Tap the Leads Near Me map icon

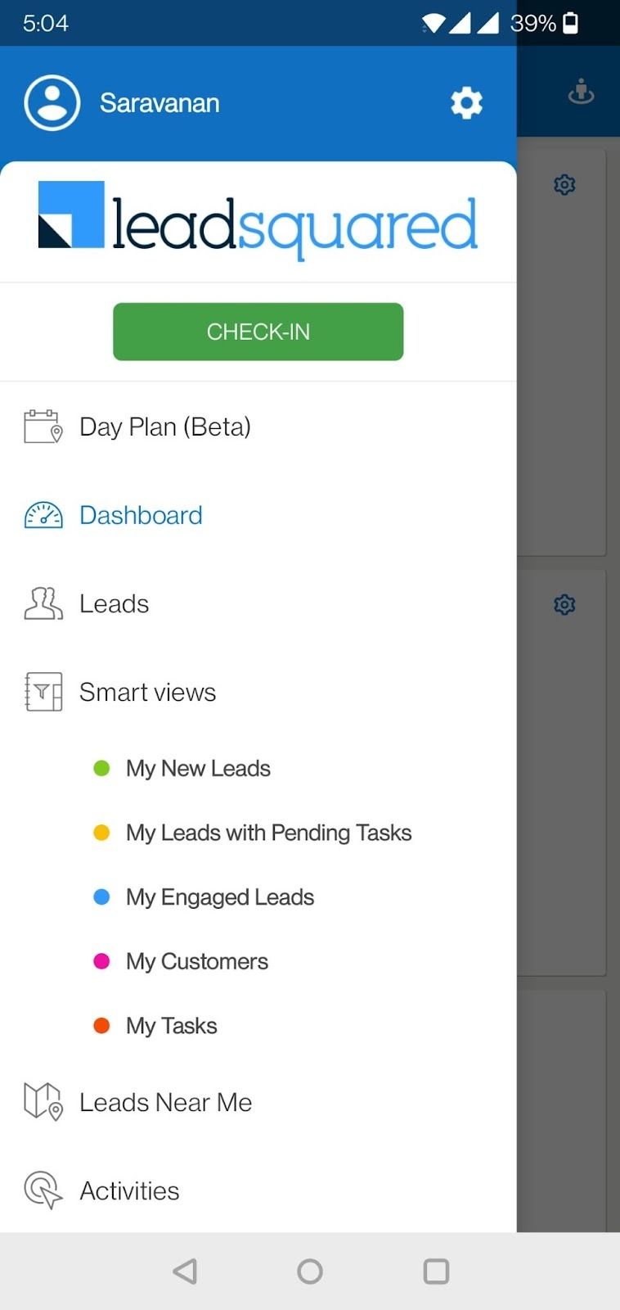click(43, 1102)
